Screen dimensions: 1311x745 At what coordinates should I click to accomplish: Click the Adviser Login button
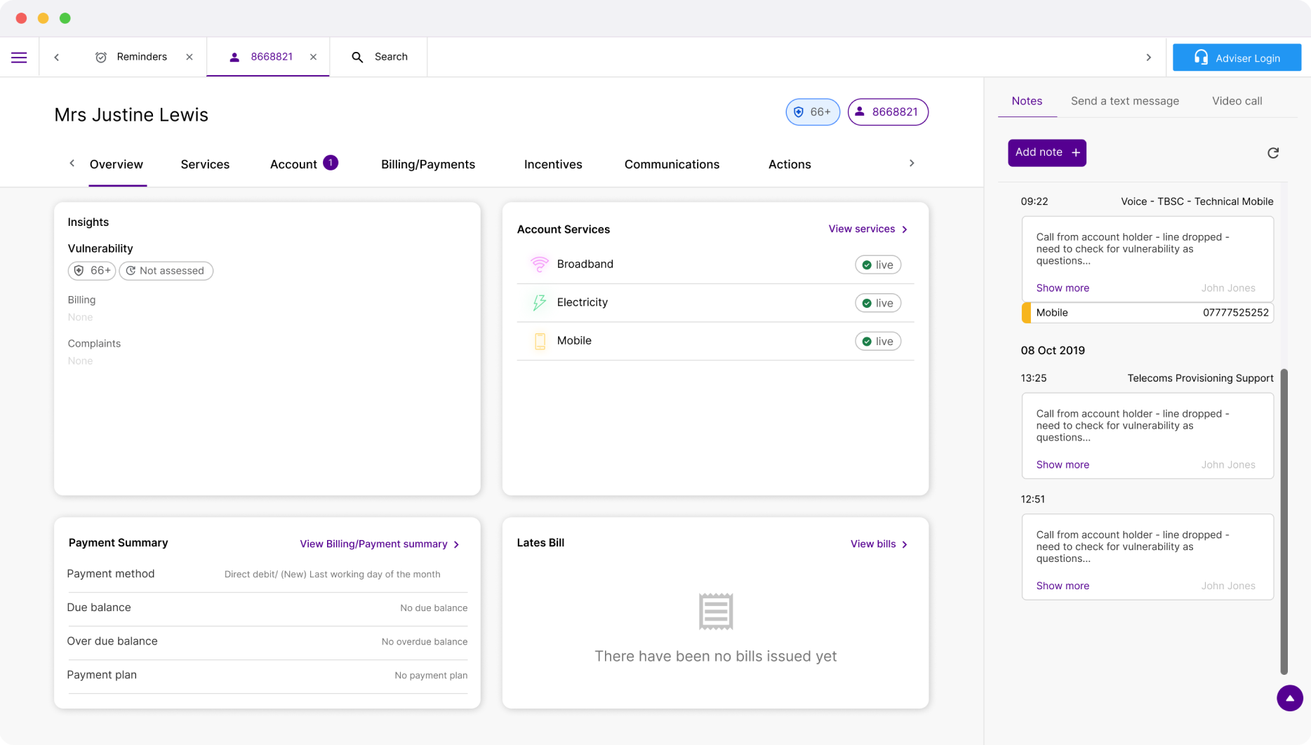1237,58
